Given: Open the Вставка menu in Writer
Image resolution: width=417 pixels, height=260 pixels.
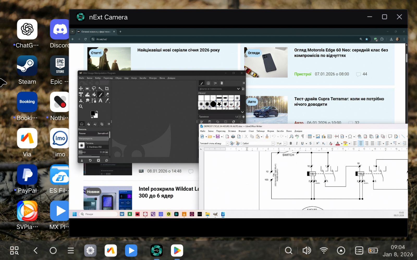Looking at the screenshot, I should [232, 131].
